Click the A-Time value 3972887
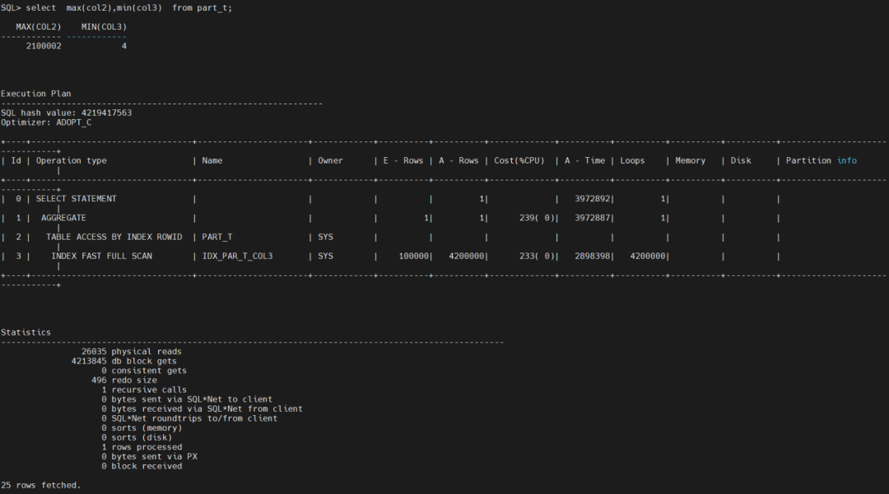 (x=593, y=218)
